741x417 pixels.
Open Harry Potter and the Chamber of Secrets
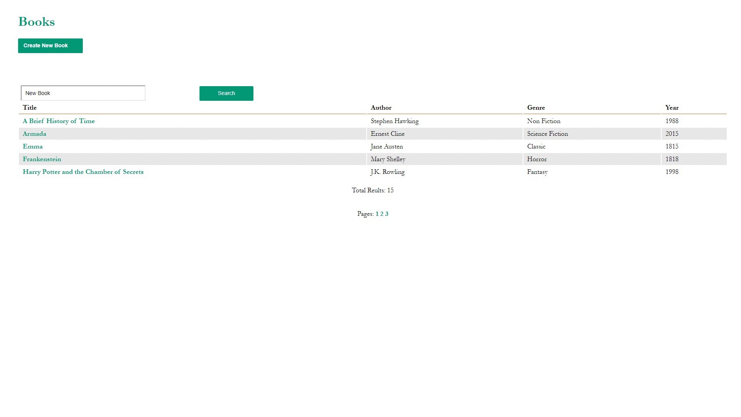pos(83,172)
